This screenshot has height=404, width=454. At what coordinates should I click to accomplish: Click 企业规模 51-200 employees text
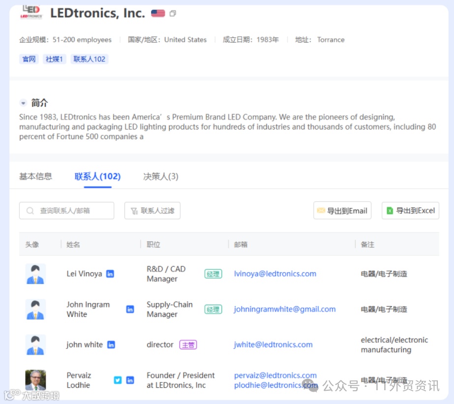click(65, 40)
